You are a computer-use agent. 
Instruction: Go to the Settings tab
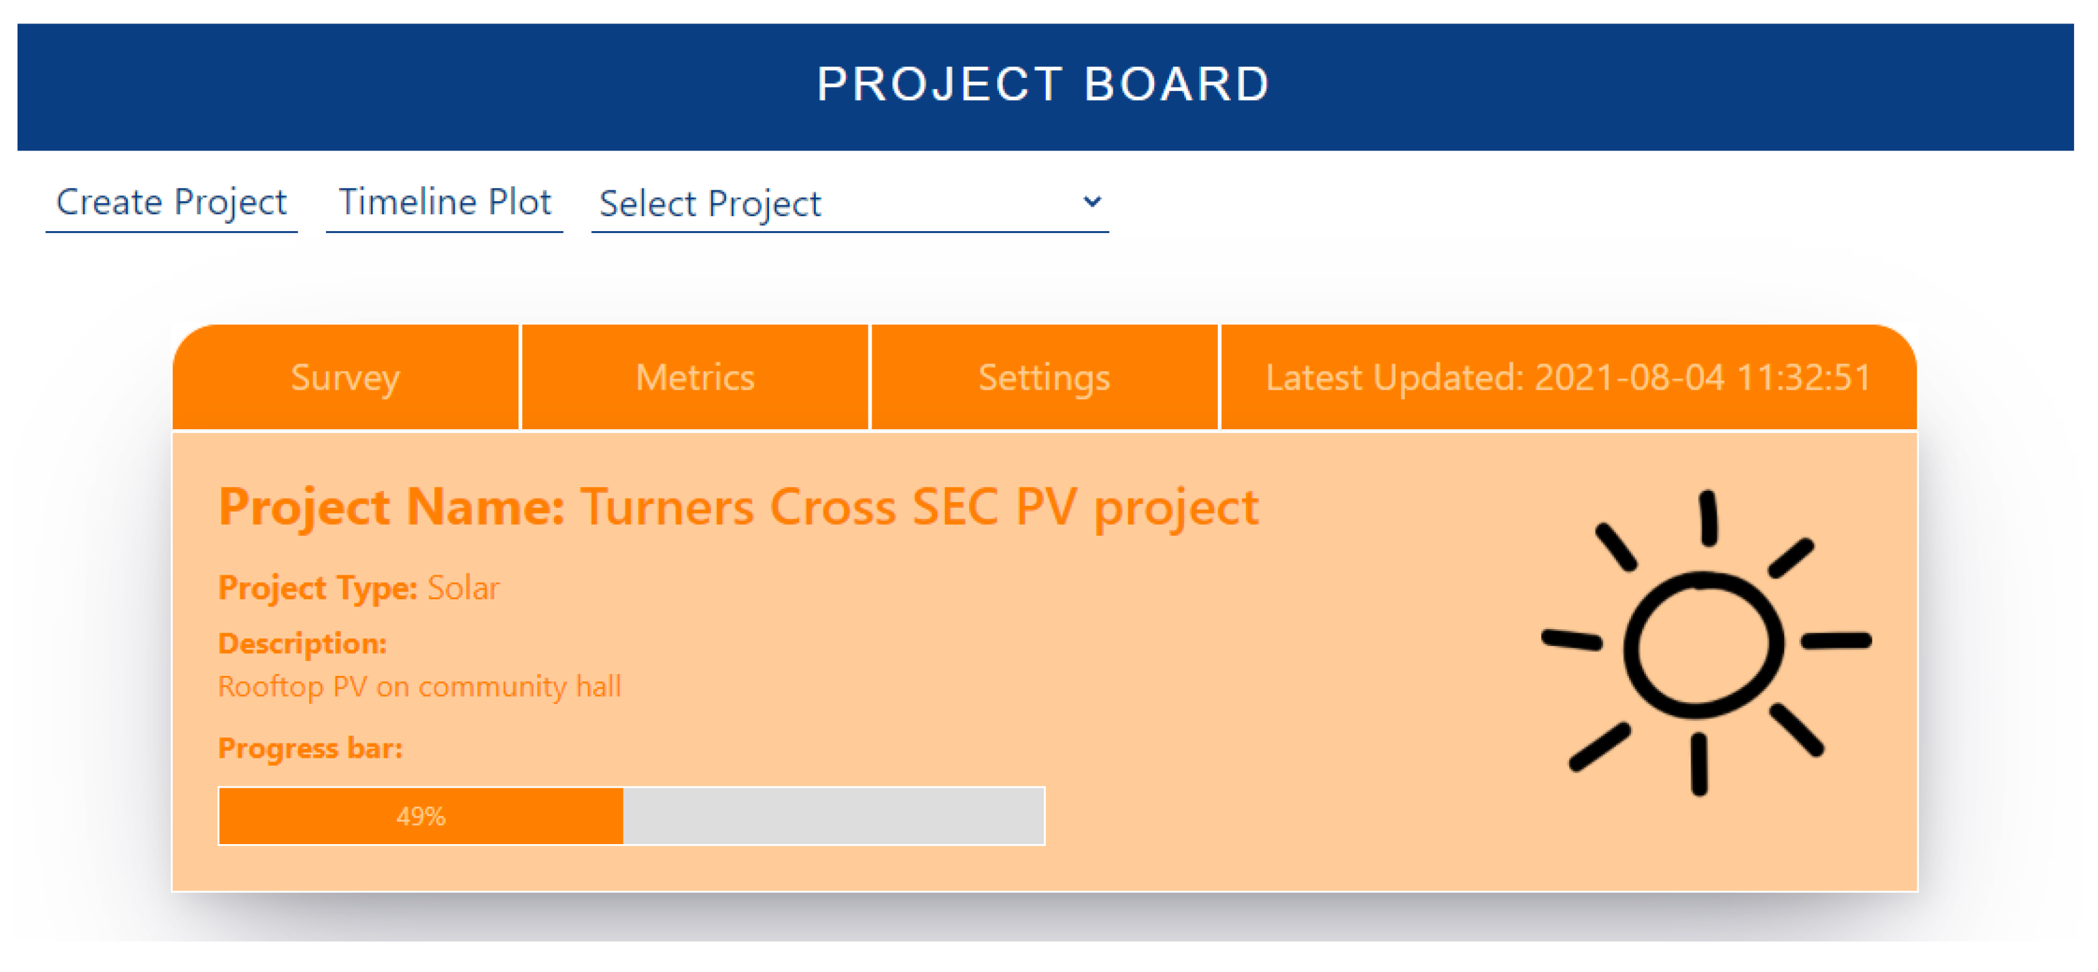point(1044,378)
